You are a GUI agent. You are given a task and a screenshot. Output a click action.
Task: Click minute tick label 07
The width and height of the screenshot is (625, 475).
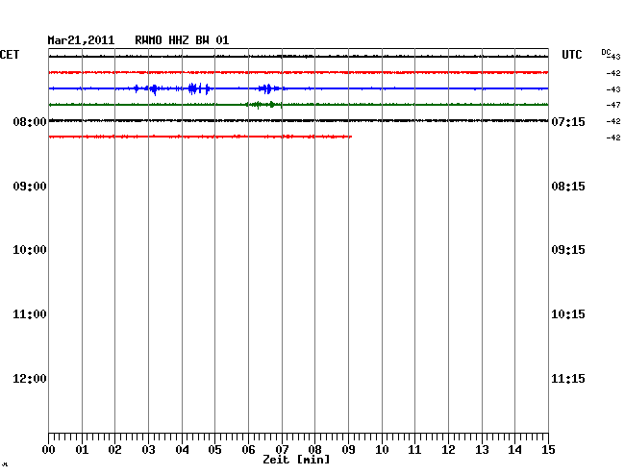tap(282, 450)
